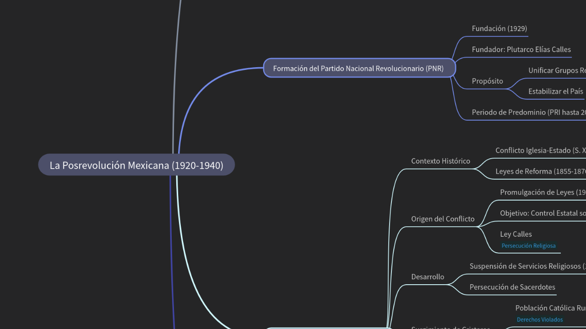Collapse the 'Contexto Histórico' branch

pyautogui.click(x=440, y=161)
